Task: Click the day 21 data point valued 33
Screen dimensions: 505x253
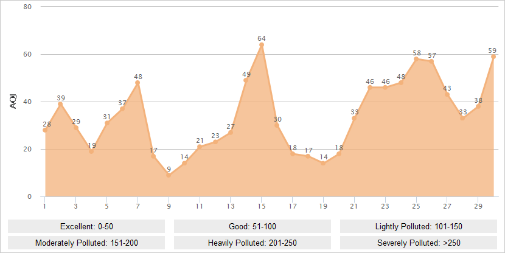Action: [354, 118]
